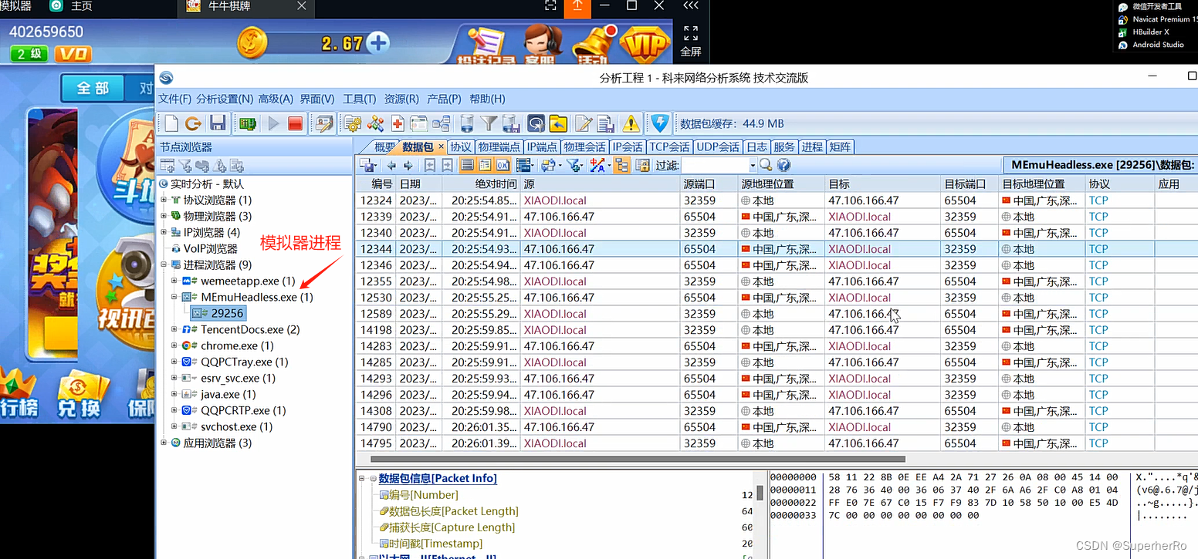
Task: Click the blue plus next to coin balance
Action: pos(377,42)
